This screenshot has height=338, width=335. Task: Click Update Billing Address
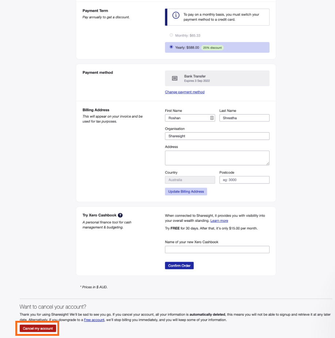click(x=186, y=191)
